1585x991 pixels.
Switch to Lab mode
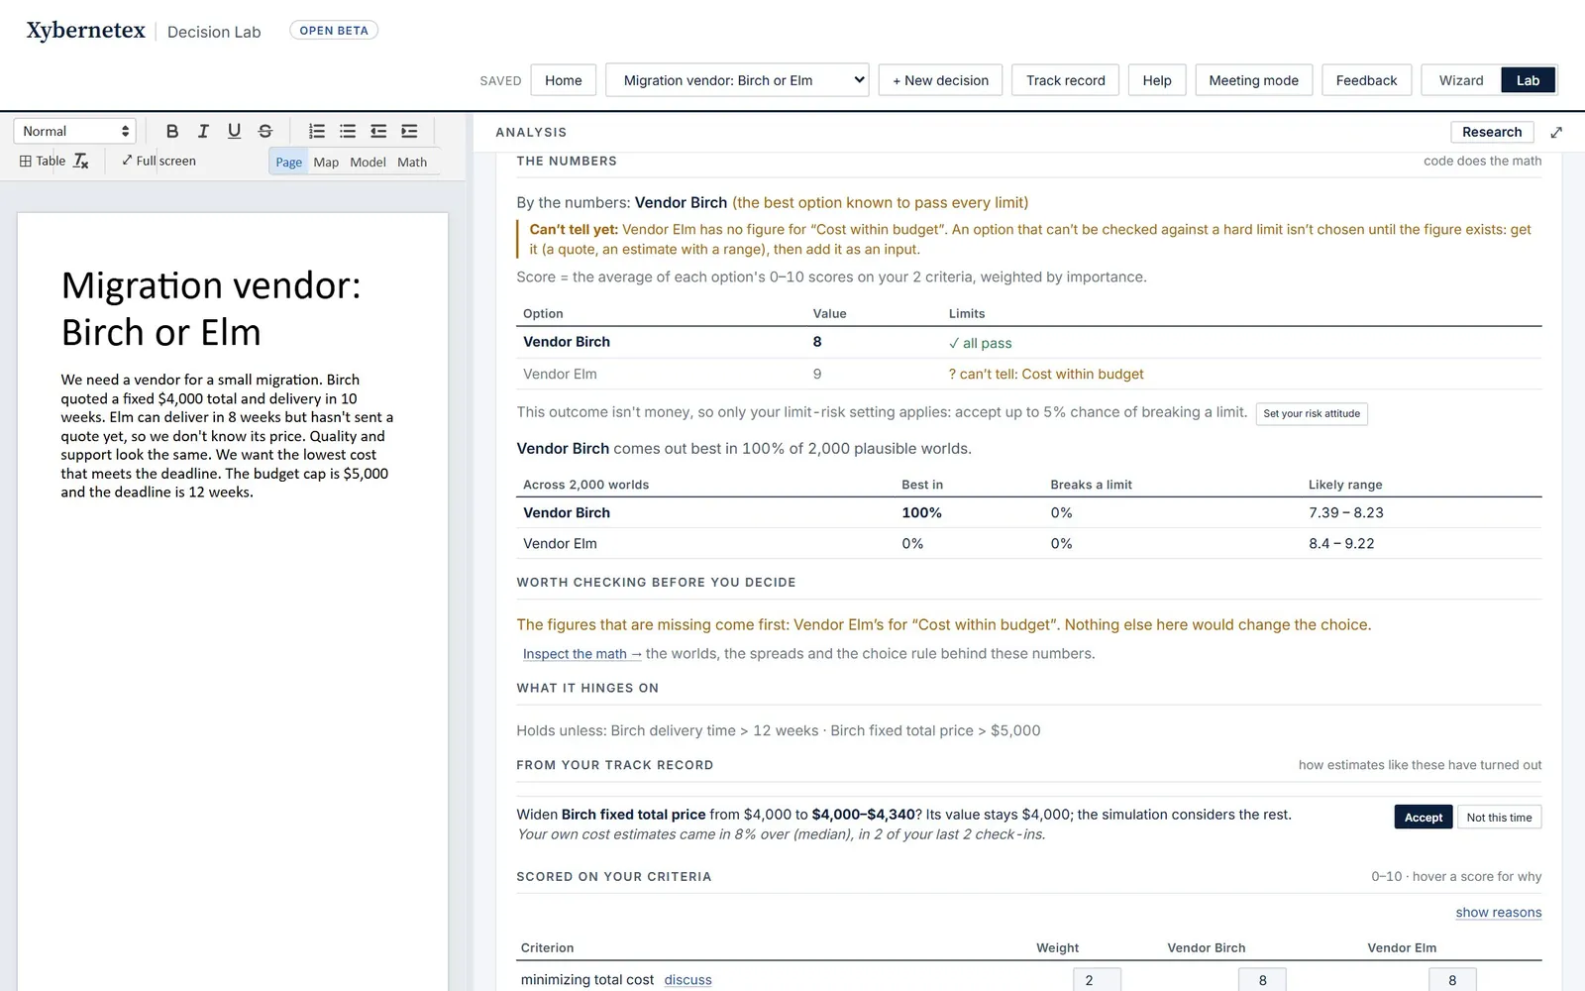(1528, 80)
